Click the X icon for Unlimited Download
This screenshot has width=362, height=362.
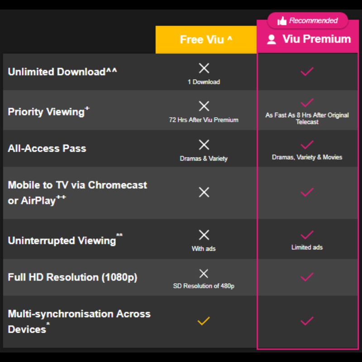[x=204, y=68]
